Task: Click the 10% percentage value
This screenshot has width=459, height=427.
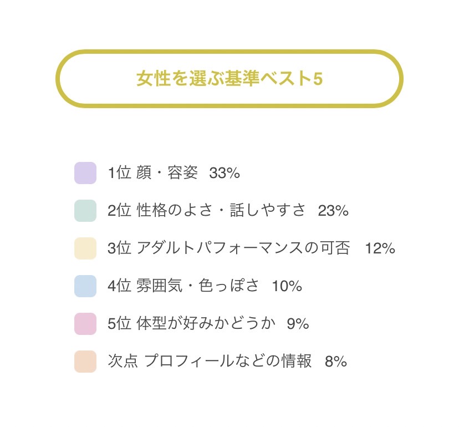Action: coord(287,287)
